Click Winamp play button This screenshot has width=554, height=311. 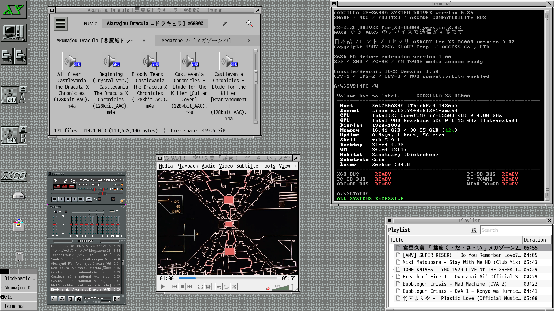pyautogui.click(x=61, y=199)
